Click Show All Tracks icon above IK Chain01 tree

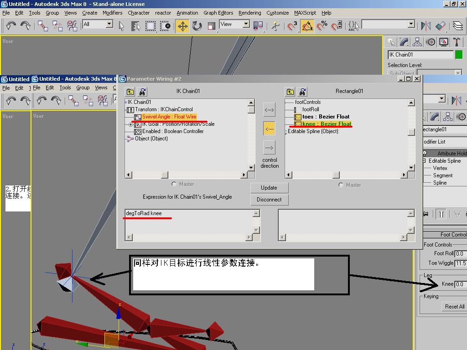(130, 92)
